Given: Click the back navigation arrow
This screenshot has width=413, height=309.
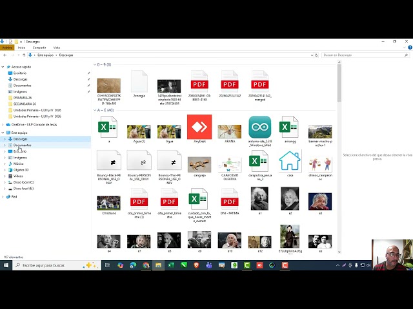Looking at the screenshot, I should coord(5,55).
